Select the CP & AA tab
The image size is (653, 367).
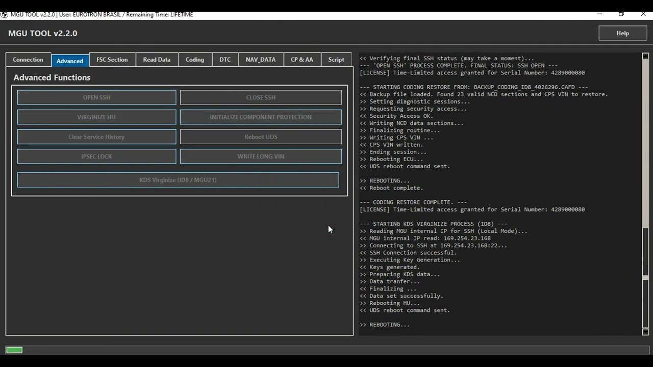302,60
